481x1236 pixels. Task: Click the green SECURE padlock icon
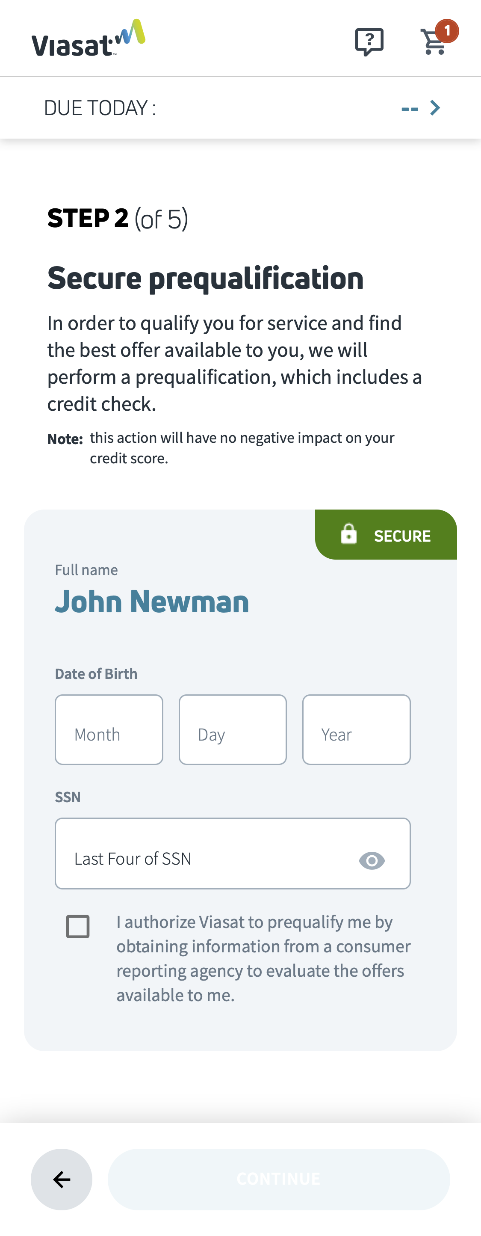pos(348,534)
